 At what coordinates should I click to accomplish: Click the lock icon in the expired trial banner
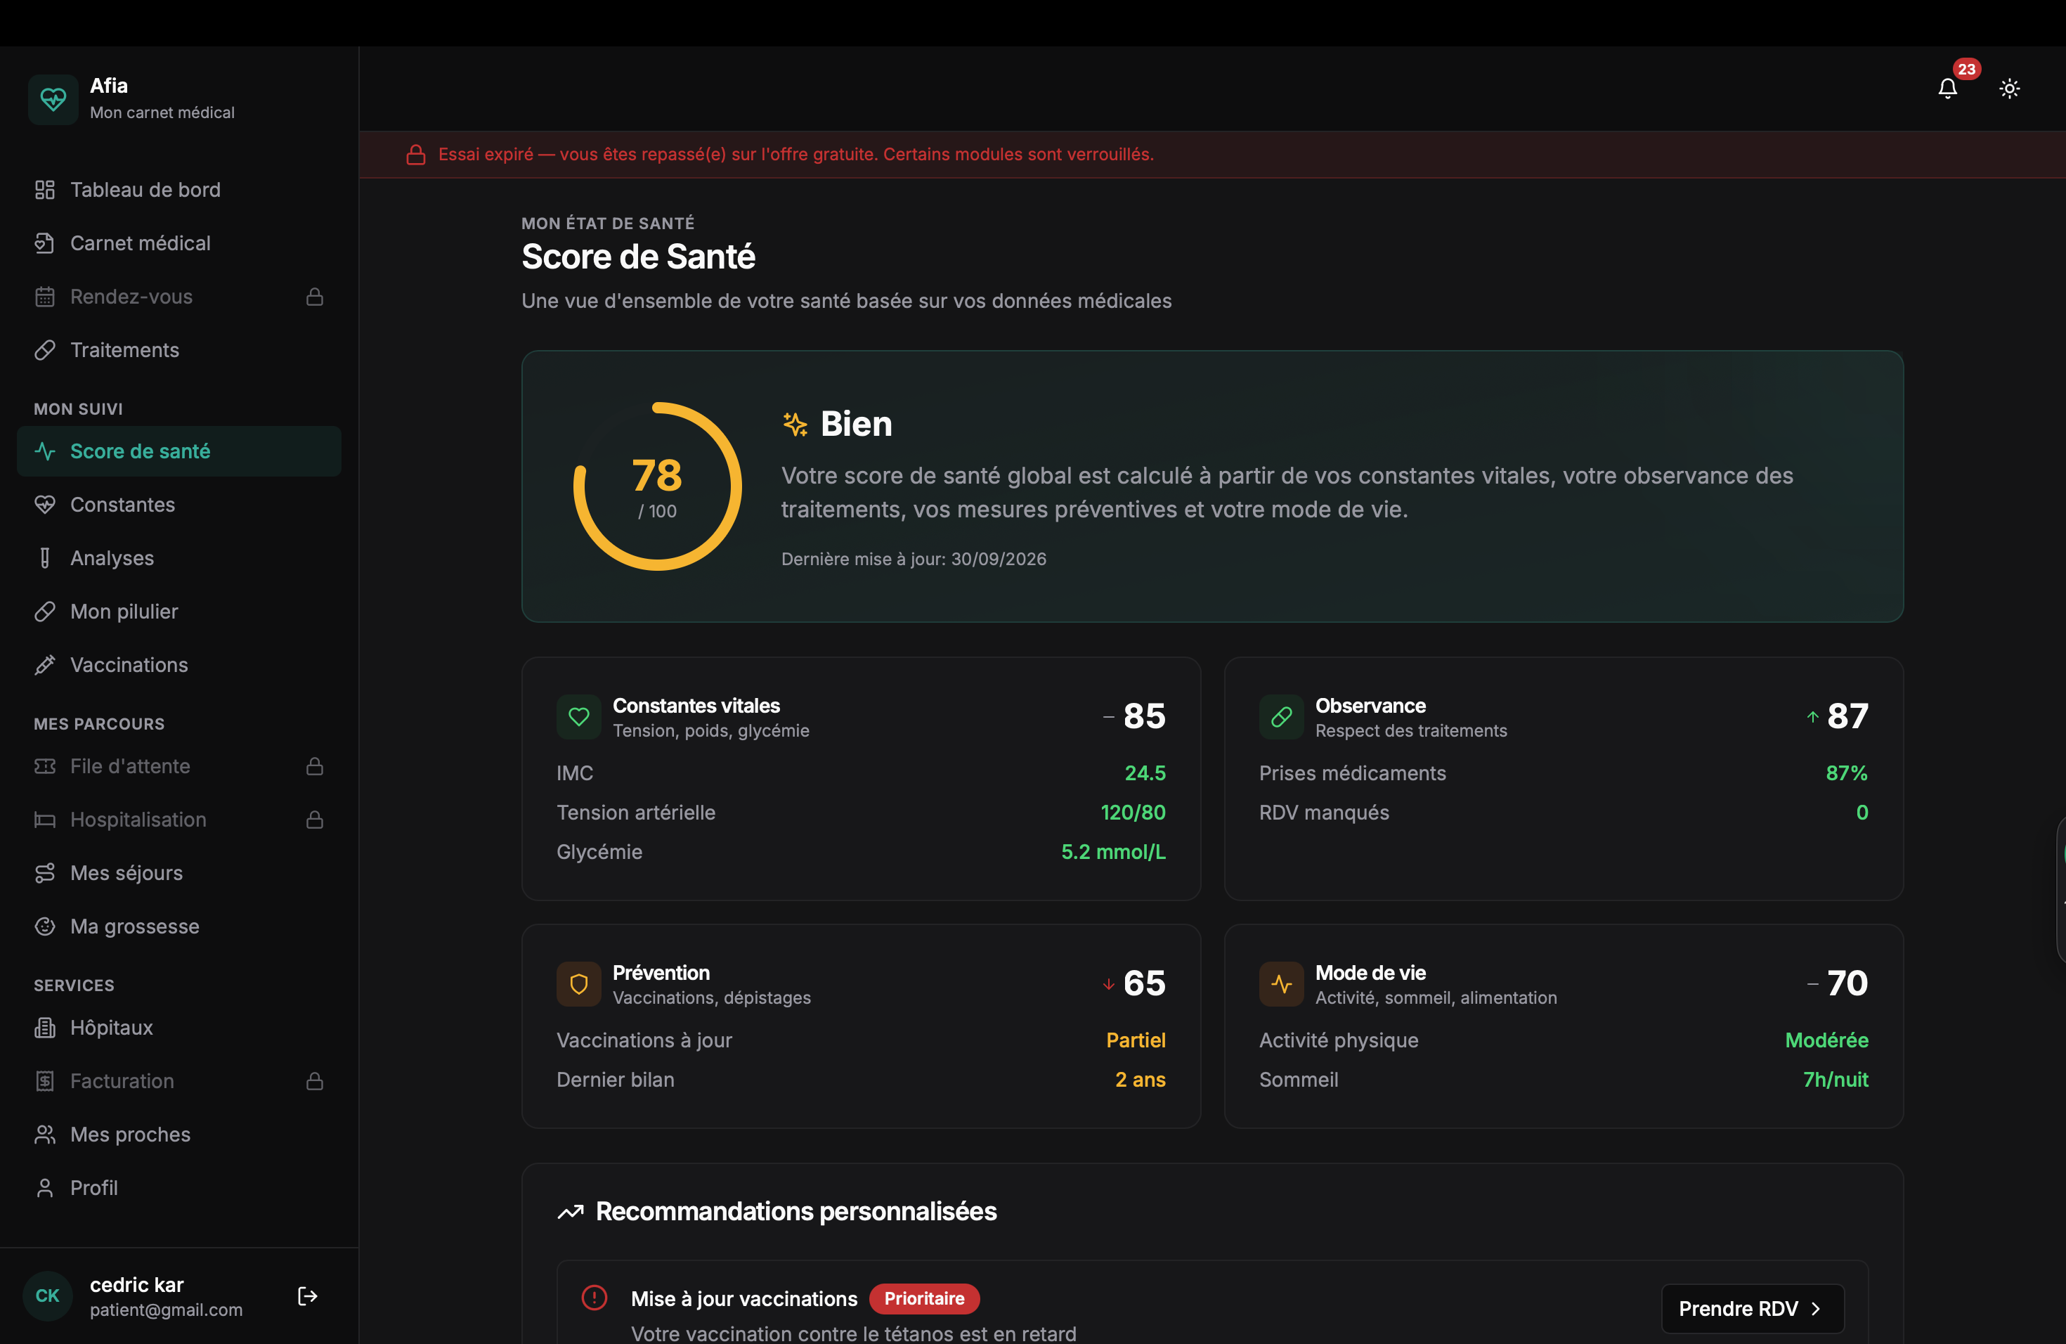pyautogui.click(x=416, y=155)
